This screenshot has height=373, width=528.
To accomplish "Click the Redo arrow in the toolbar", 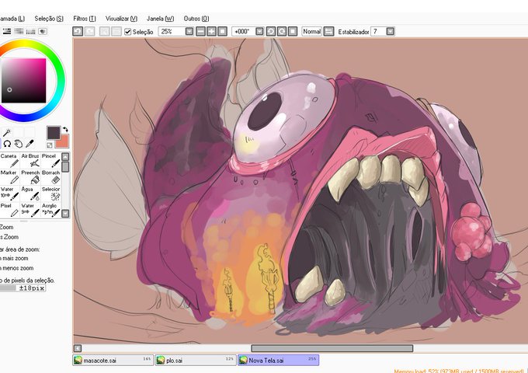I will [x=89, y=31].
